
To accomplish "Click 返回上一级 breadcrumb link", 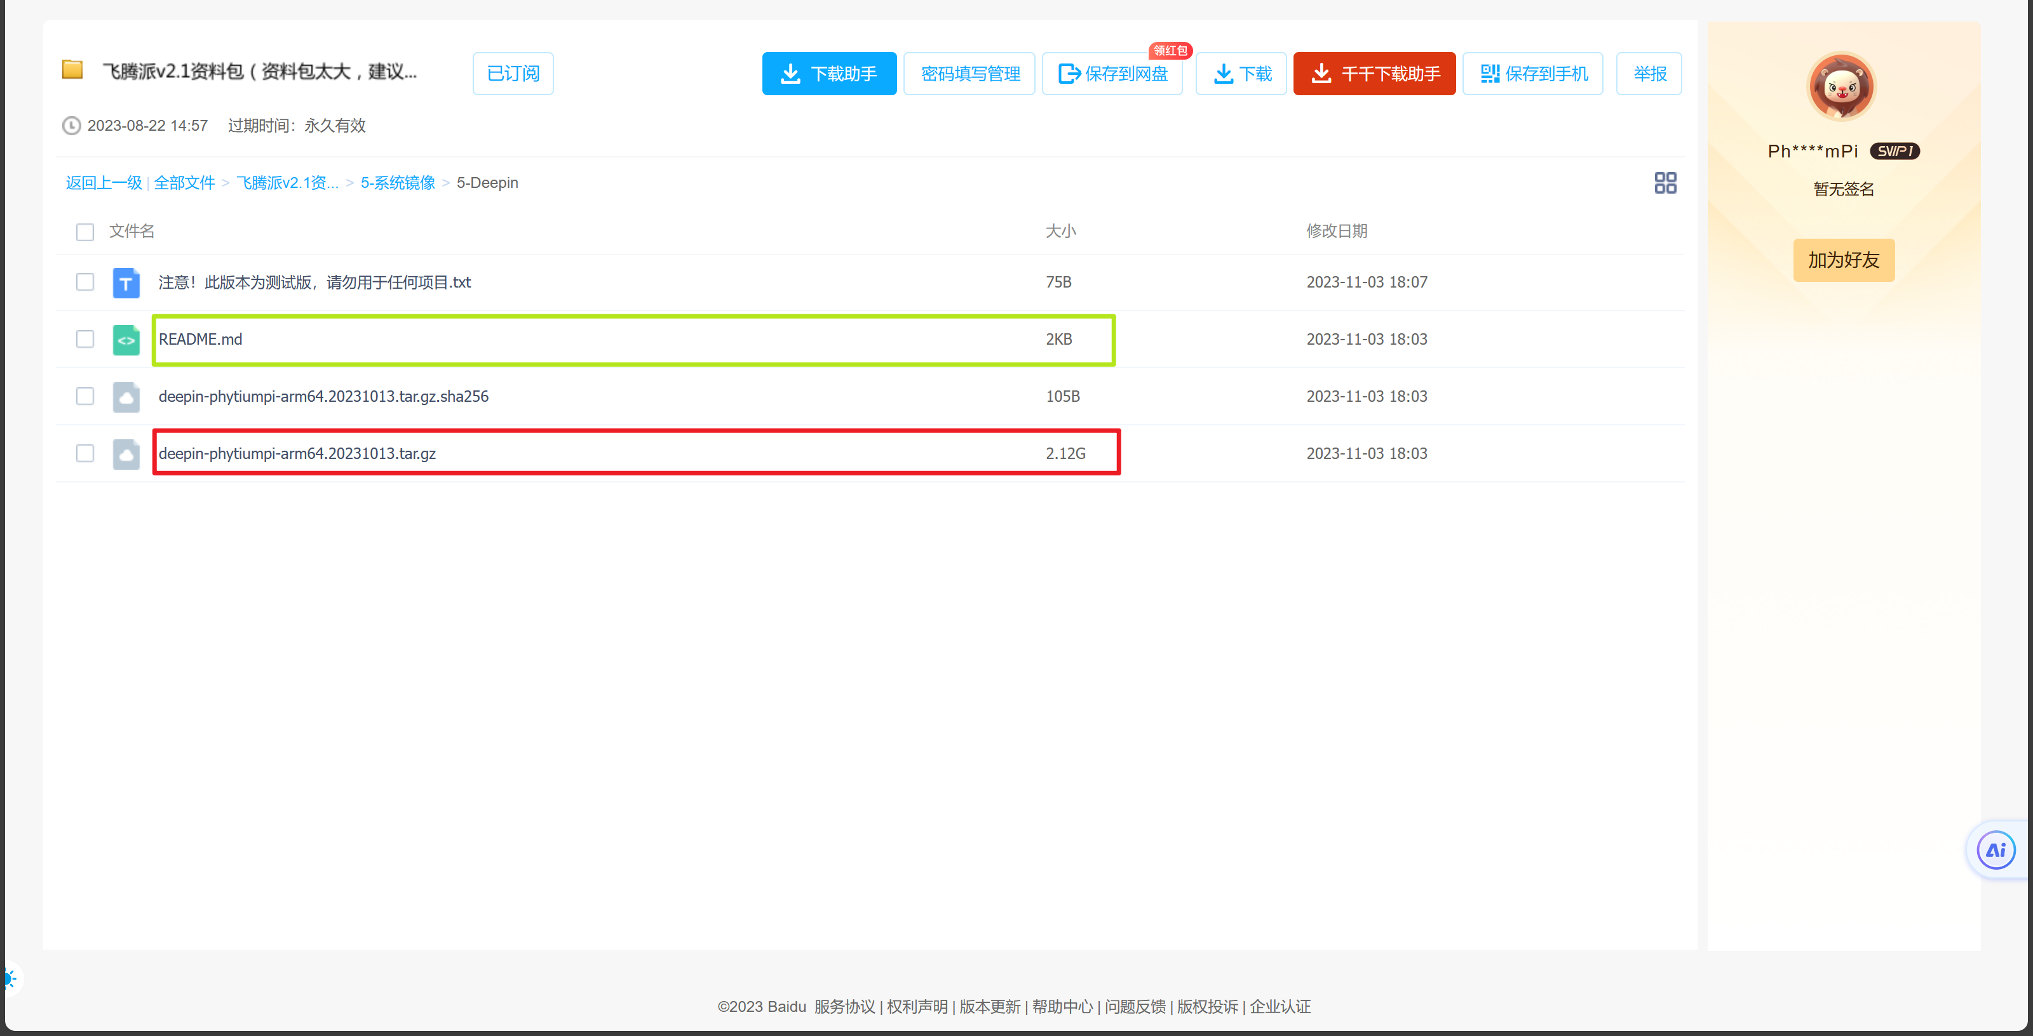I will pos(104,183).
